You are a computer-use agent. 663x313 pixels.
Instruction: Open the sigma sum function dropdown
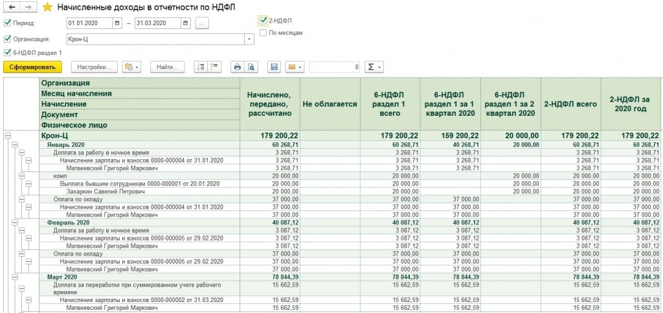(x=374, y=67)
